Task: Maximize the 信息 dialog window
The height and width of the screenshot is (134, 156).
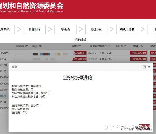Action: [144, 67]
